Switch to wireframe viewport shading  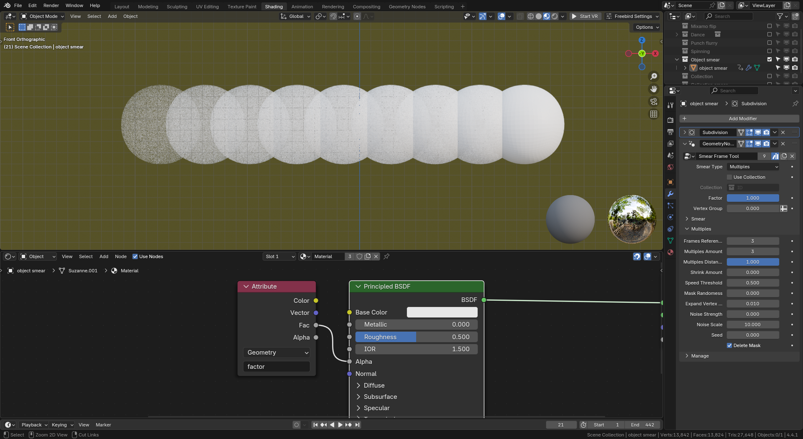[x=531, y=16]
